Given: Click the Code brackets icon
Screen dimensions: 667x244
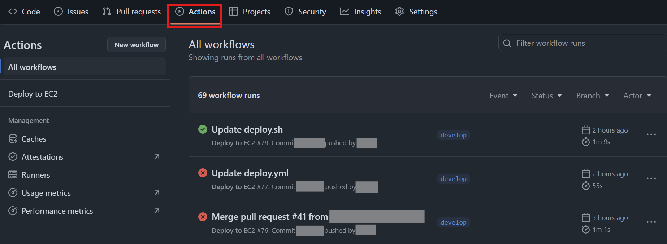Looking at the screenshot, I should point(13,12).
